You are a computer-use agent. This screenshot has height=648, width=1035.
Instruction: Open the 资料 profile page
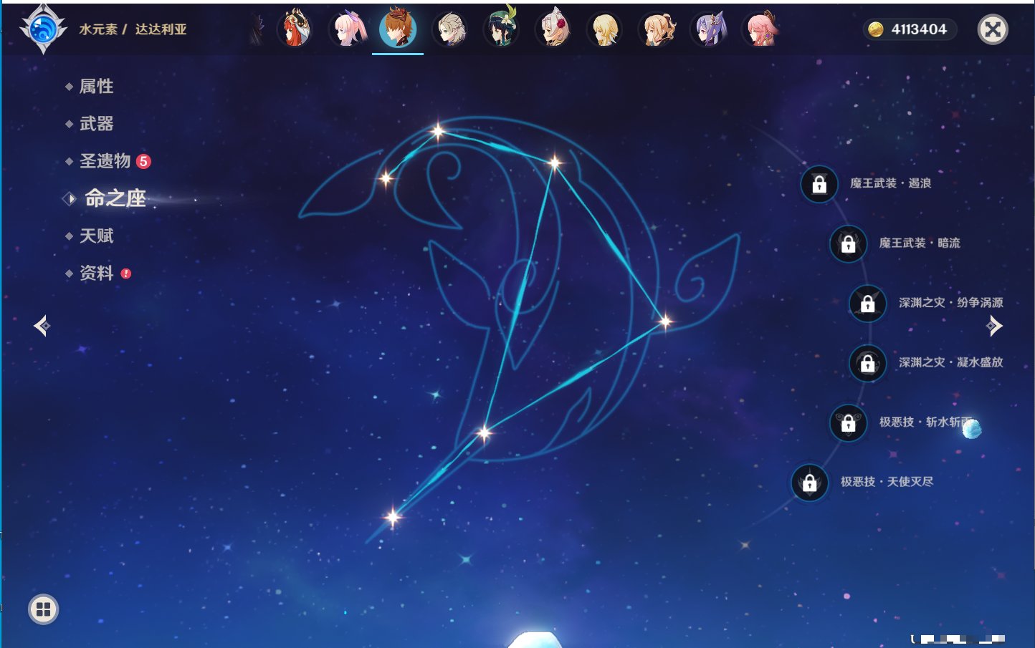(x=96, y=273)
